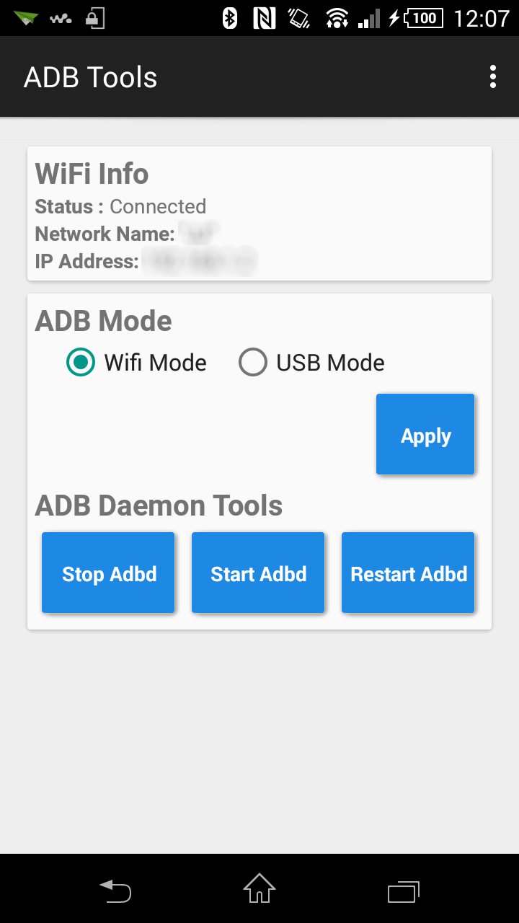Tap the blurred IP Address value
The height and width of the screenshot is (923, 519).
tap(200, 261)
